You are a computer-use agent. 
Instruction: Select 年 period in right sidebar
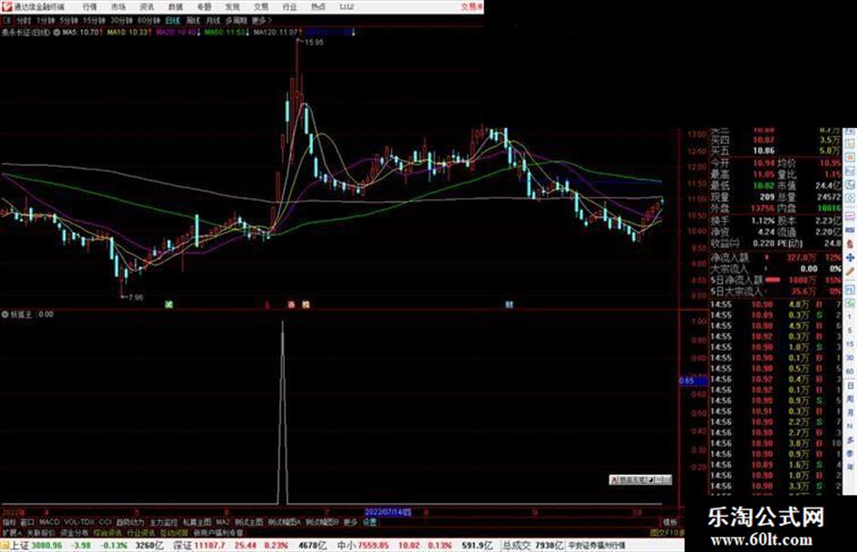click(x=850, y=468)
